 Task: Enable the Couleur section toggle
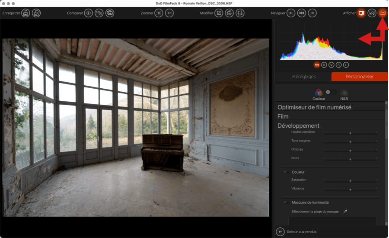point(286,172)
